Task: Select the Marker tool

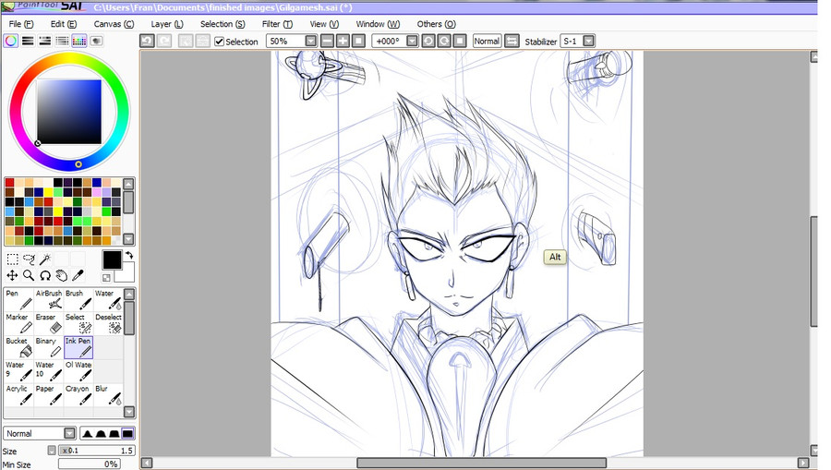Action: [x=19, y=323]
